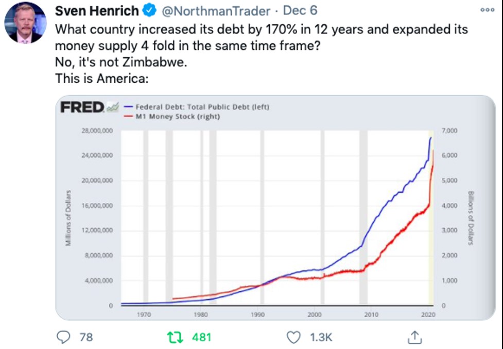
Task: Open the @NorthmanTrader handle link
Action: point(216,11)
